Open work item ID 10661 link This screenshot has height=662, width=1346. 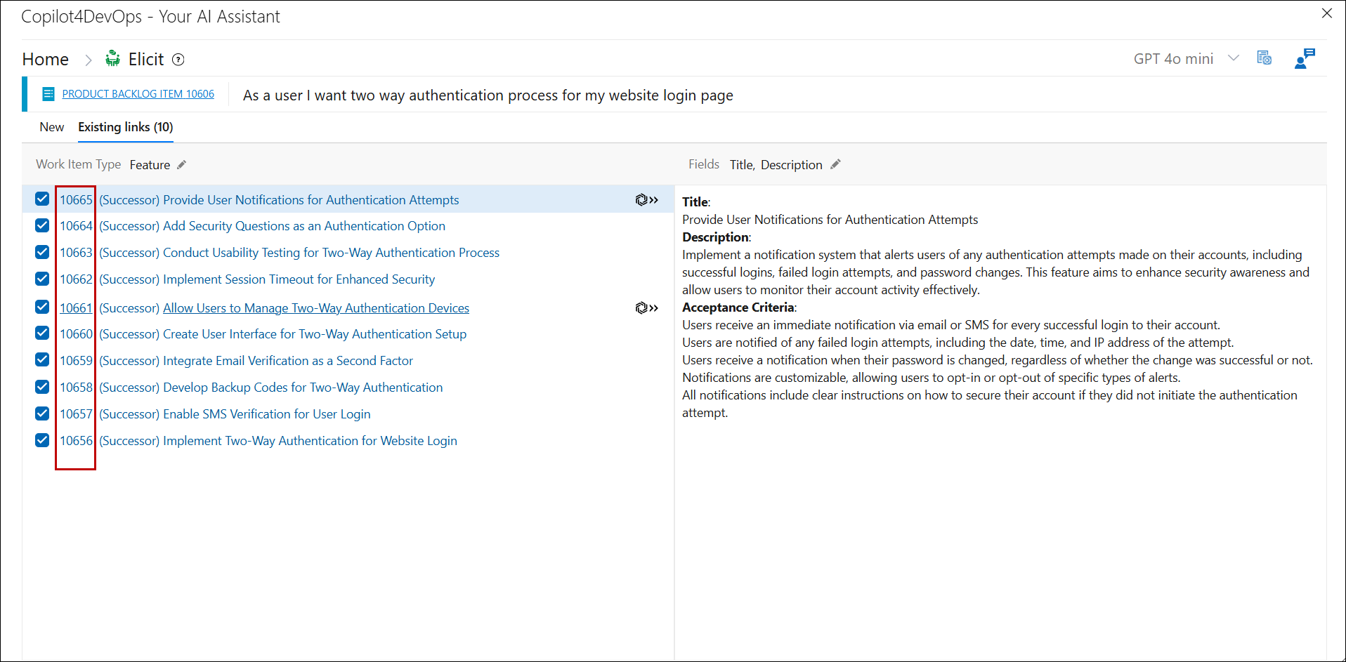pyautogui.click(x=76, y=308)
